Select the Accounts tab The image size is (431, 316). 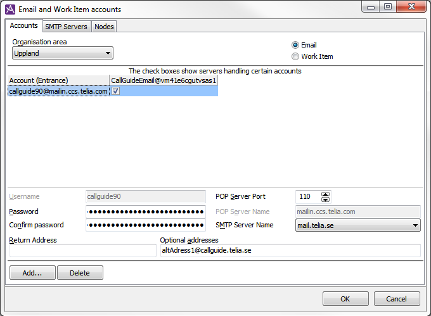point(24,26)
